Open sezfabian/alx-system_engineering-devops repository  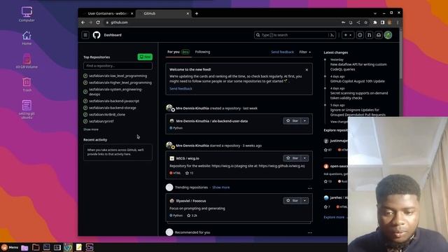pyautogui.click(x=115, y=92)
